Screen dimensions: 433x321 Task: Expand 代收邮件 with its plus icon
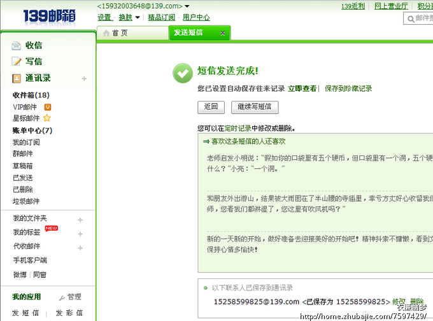tap(80, 248)
